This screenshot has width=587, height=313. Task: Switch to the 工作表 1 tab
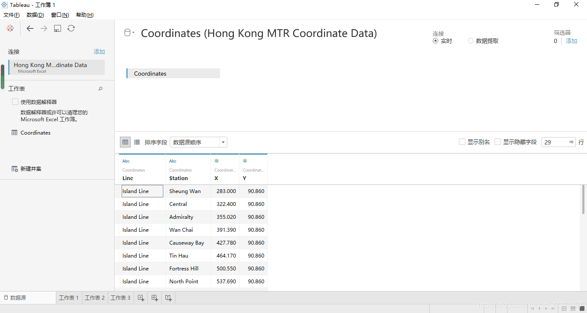(x=69, y=298)
